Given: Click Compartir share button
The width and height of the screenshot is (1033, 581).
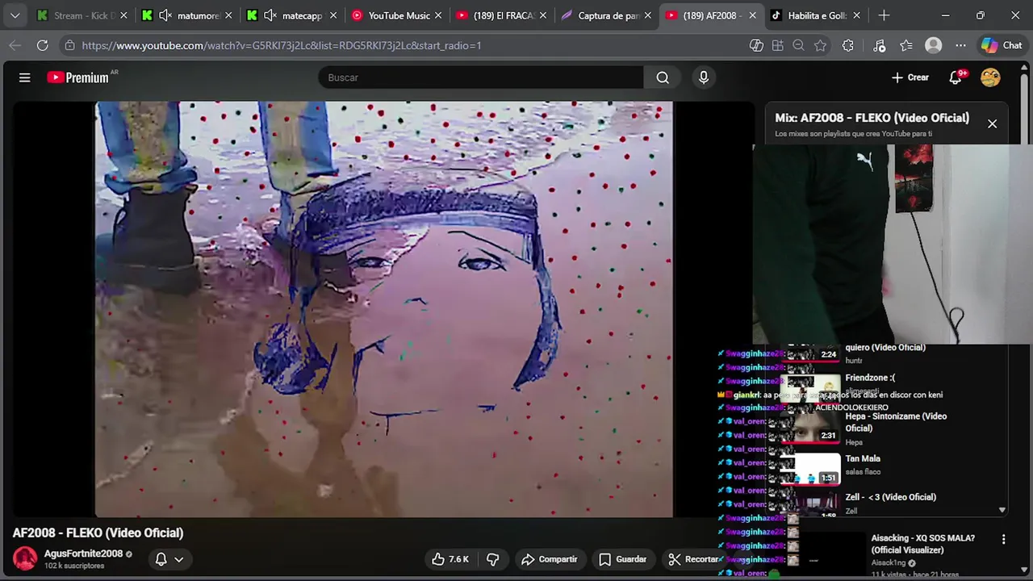Looking at the screenshot, I should coord(550,559).
